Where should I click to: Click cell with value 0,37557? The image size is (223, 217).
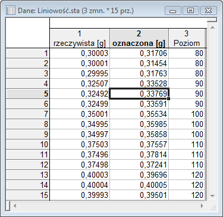139,145
